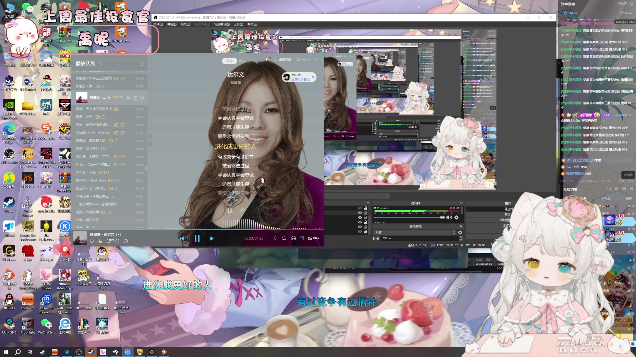
Task: Open the 工具(T) menu in OBS
Action: [238, 24]
